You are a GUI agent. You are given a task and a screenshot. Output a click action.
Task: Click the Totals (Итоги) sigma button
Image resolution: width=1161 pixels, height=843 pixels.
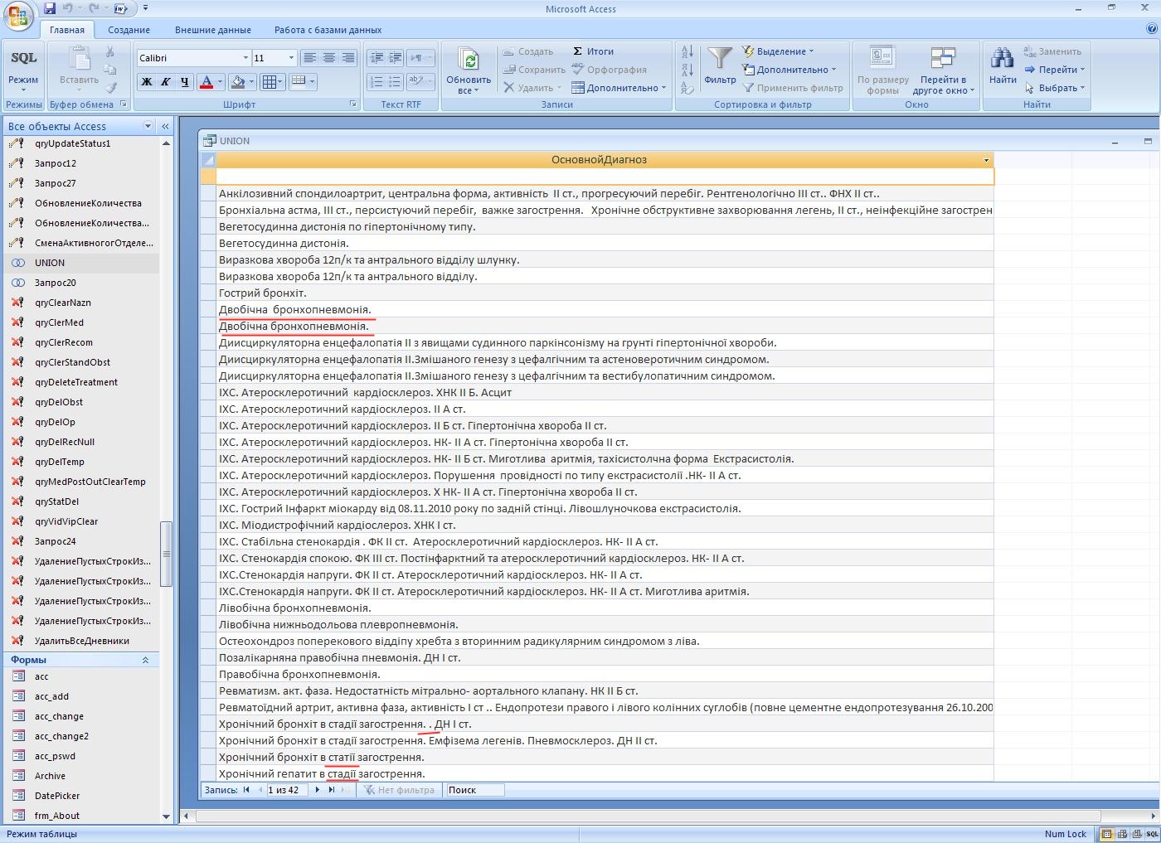click(x=592, y=51)
